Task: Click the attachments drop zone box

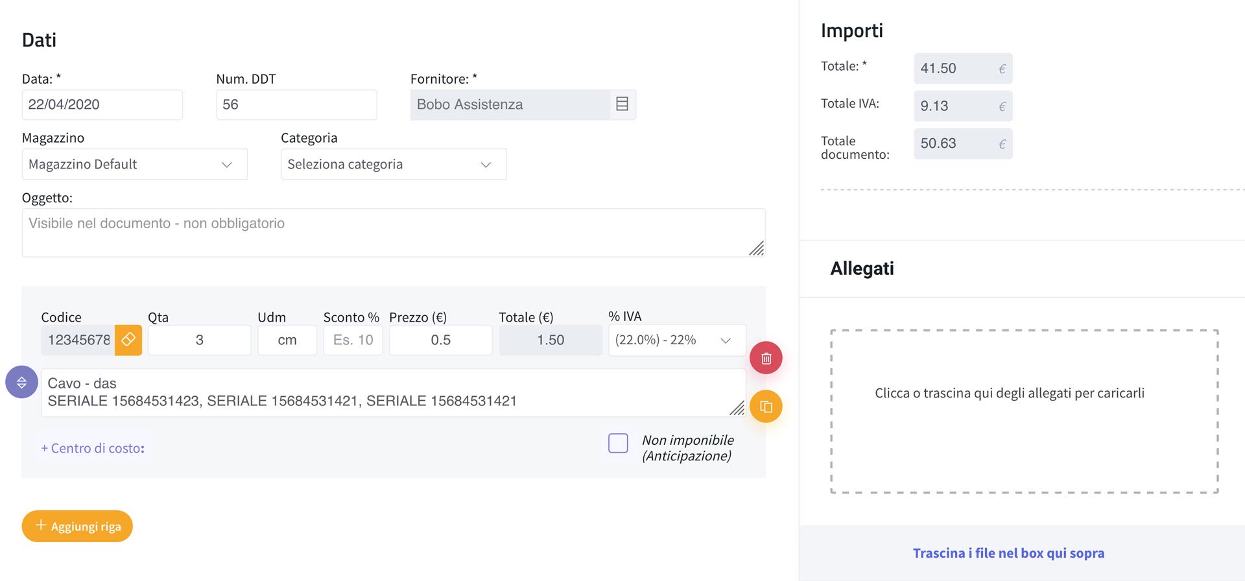Action: 1024,411
